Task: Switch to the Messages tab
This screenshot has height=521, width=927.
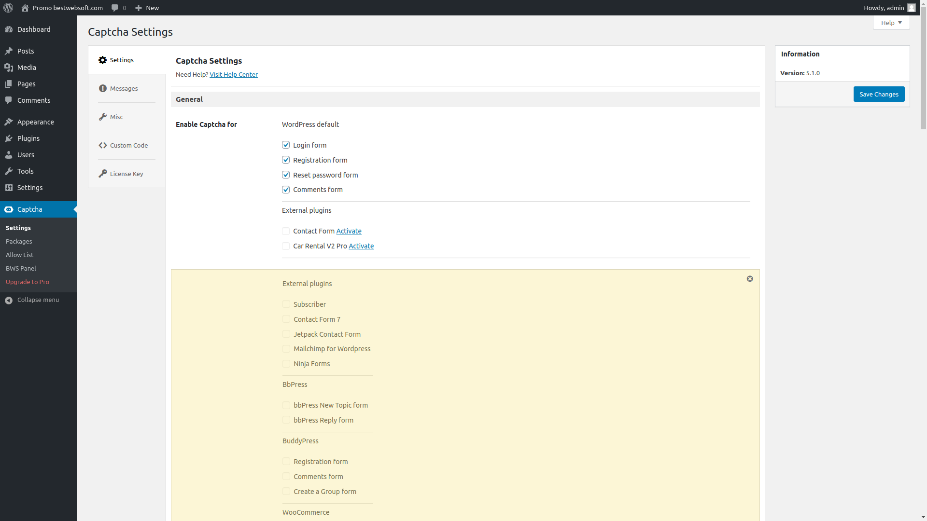Action: tap(124, 89)
